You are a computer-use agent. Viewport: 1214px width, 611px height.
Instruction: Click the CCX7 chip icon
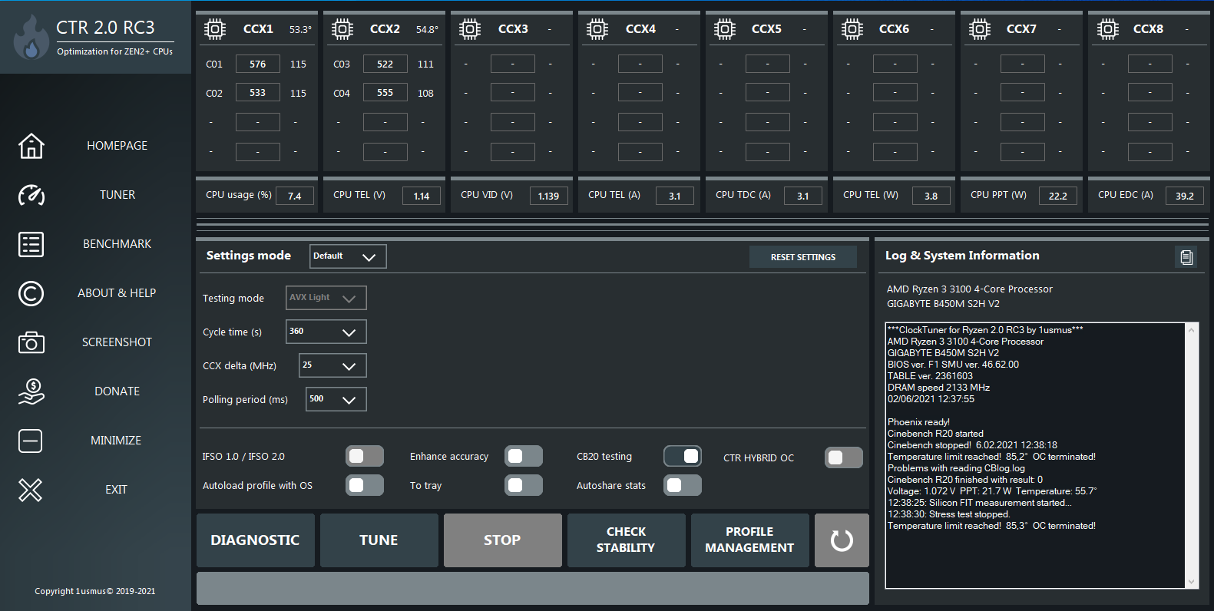980,29
